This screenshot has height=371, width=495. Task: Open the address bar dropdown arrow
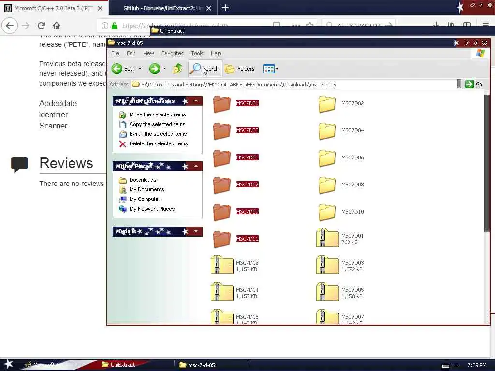tap(459, 84)
